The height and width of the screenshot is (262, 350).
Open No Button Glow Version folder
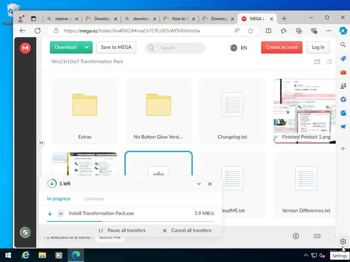(159, 111)
